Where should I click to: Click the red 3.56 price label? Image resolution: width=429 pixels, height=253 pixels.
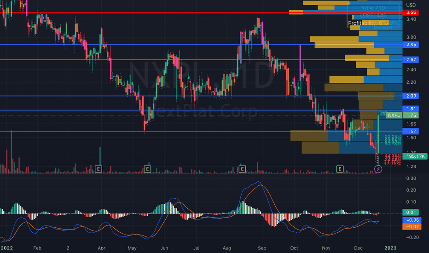click(x=411, y=12)
